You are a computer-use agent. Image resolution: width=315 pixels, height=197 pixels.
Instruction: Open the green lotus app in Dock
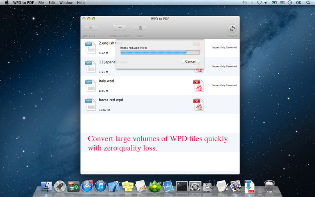pos(155,186)
